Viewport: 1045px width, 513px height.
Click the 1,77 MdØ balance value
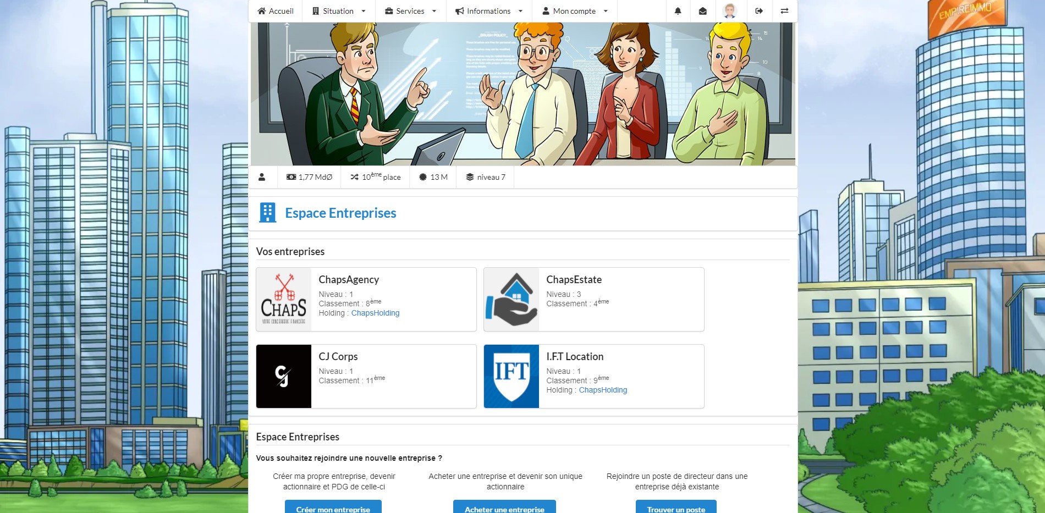[315, 177]
